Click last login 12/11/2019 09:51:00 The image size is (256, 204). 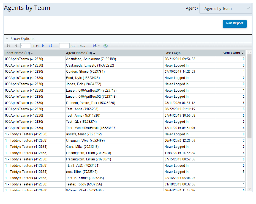(180, 128)
